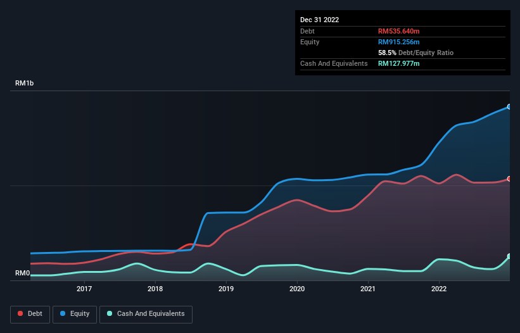
Task: Click the teal Cash legend dot
Action: pos(110,313)
